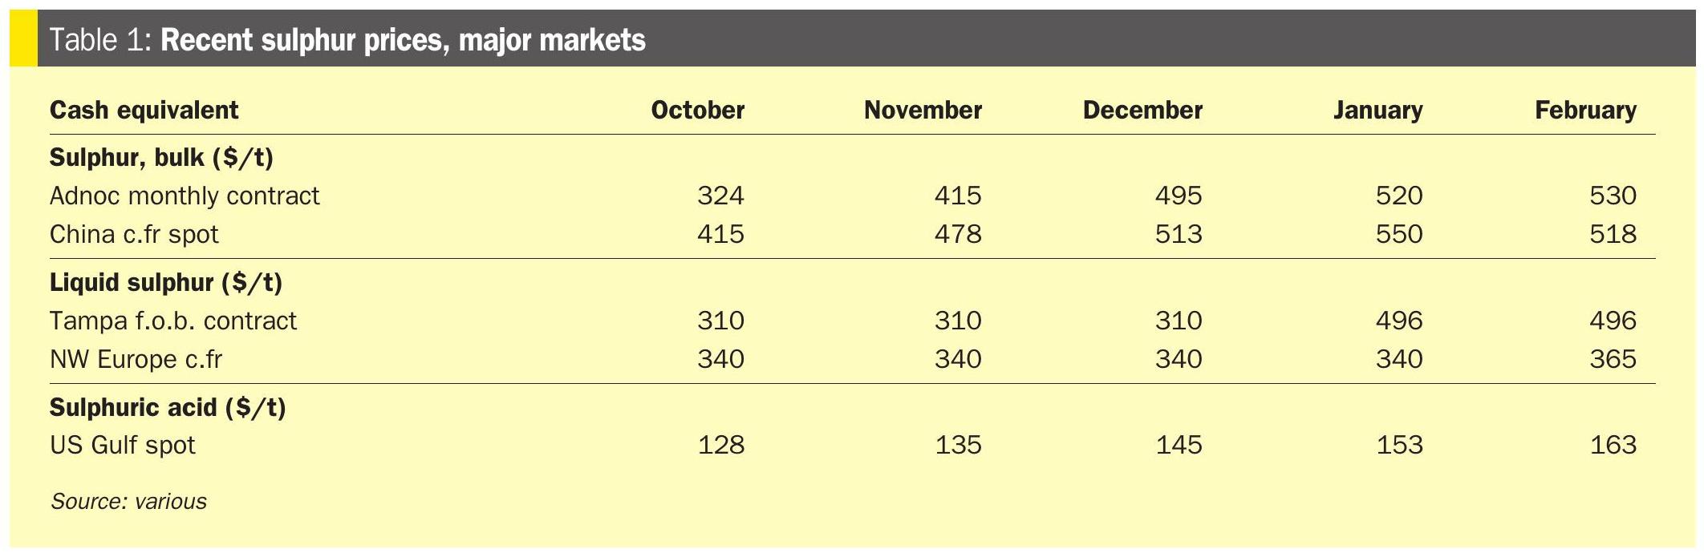
Task: Click the January column header
Action: pos(1377,110)
